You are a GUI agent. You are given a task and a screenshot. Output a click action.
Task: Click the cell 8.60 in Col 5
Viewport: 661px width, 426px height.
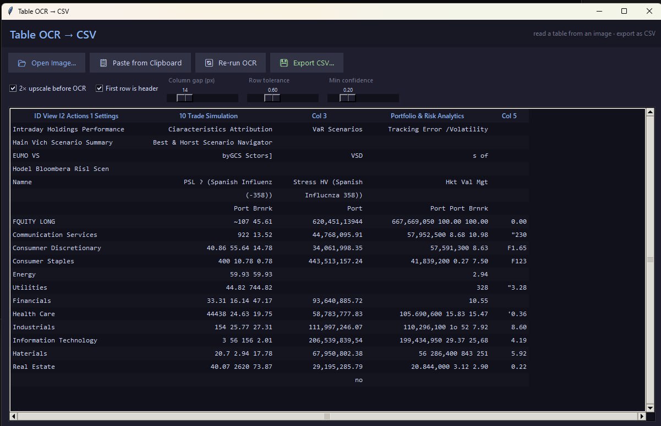(519, 327)
